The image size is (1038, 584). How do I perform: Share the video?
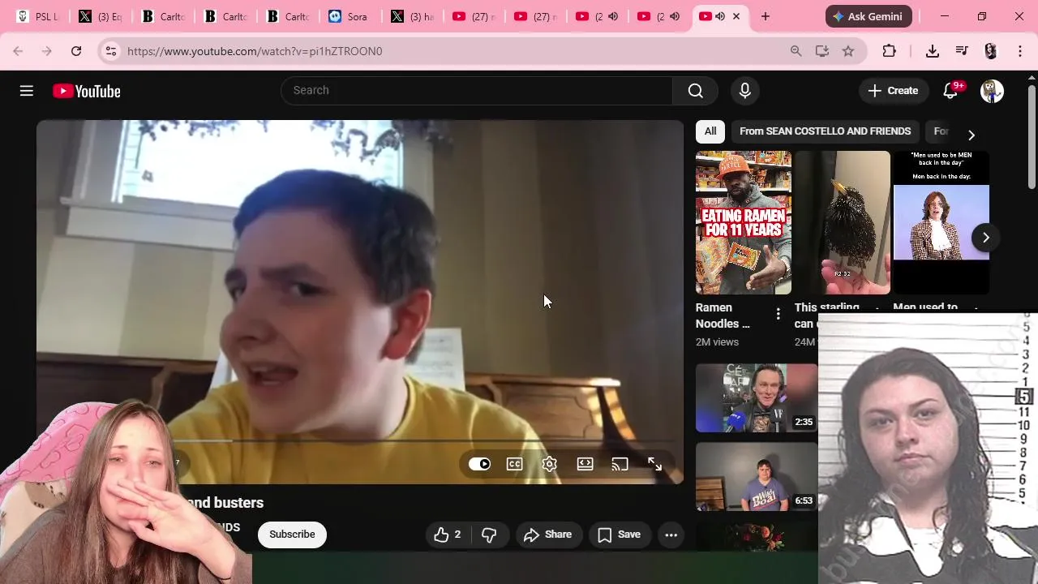pos(548,535)
